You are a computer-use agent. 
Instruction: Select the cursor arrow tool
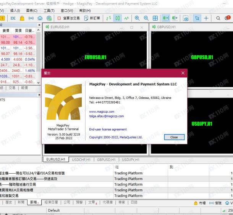pos(197,18)
